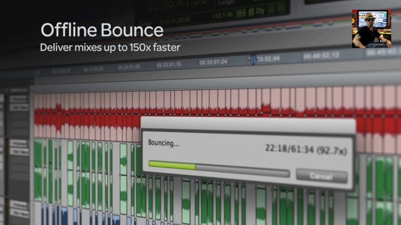Click the Deliver mixes up to 150x faster text
Screen dimensions: 401x225
(x=110, y=47)
